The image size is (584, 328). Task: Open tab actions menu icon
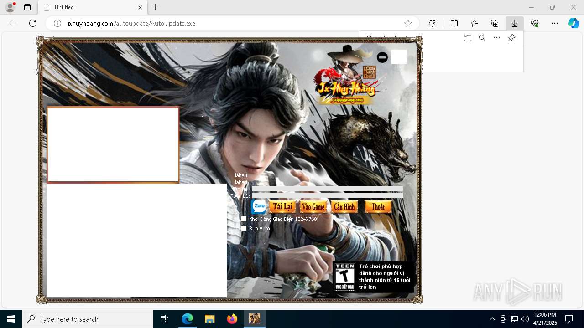pyautogui.click(x=27, y=7)
